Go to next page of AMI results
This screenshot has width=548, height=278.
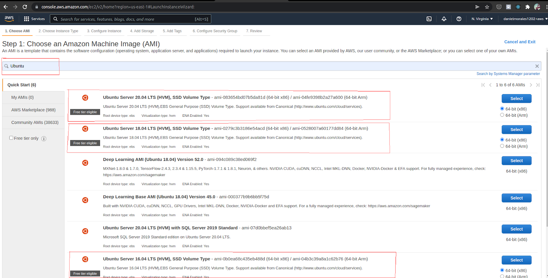click(531, 85)
